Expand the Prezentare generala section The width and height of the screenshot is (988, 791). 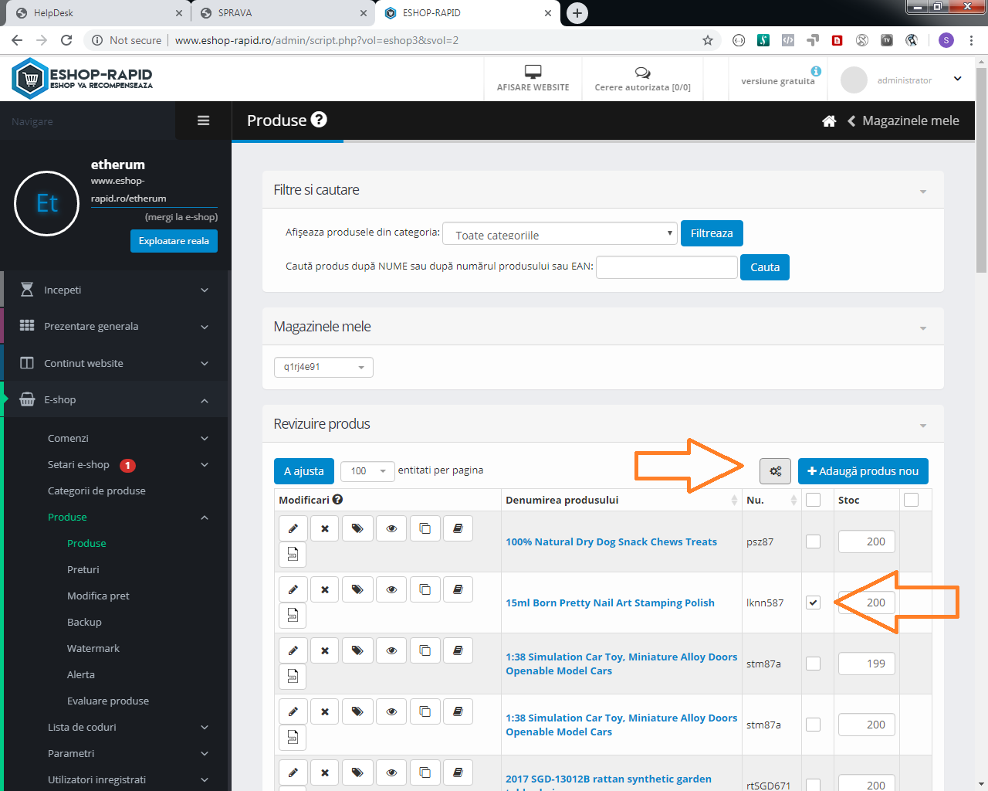(x=116, y=326)
